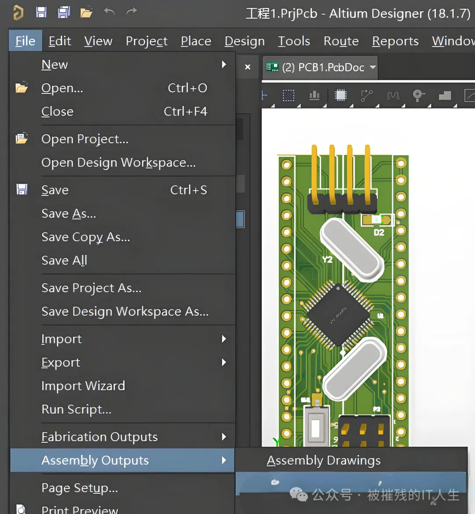Click the Undo arrow icon
This screenshot has height=514, width=475.
tap(110, 12)
